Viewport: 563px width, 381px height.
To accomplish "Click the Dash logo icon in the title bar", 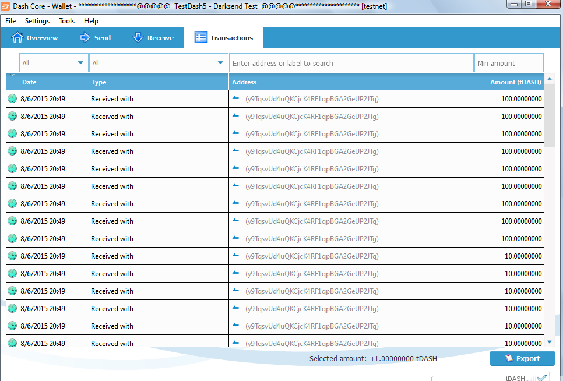I will coord(5,6).
